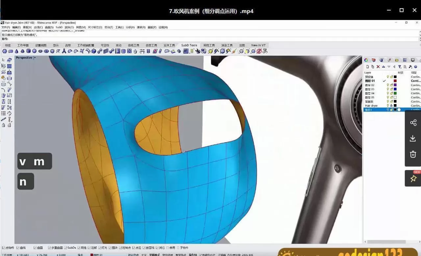Screen dimensions: 421x256
Task: Open the layer filter funnel icon
Action: pyautogui.click(x=400, y=67)
